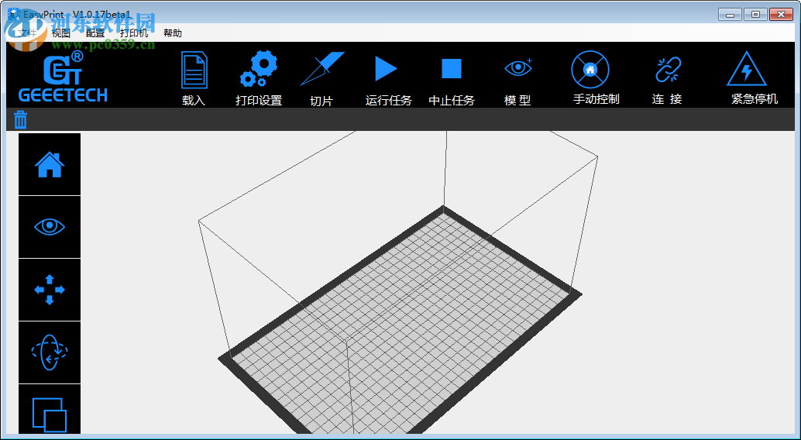This screenshot has width=801, height=440.
Task: Delete model with trash can icon
Action: click(x=20, y=119)
